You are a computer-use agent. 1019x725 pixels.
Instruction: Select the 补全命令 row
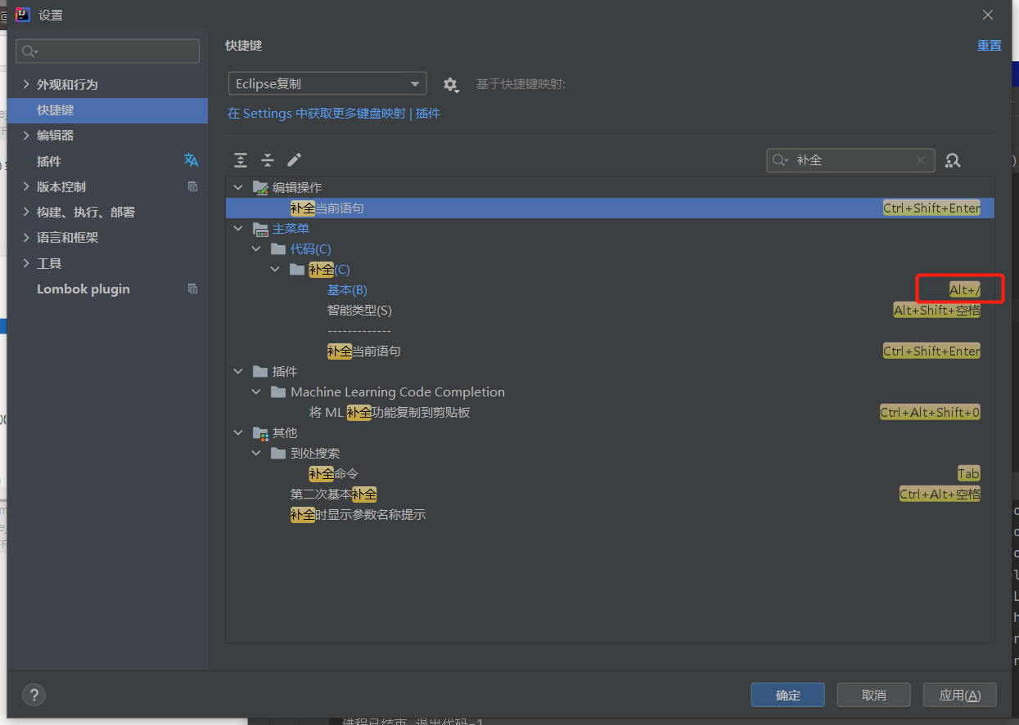(x=610, y=473)
